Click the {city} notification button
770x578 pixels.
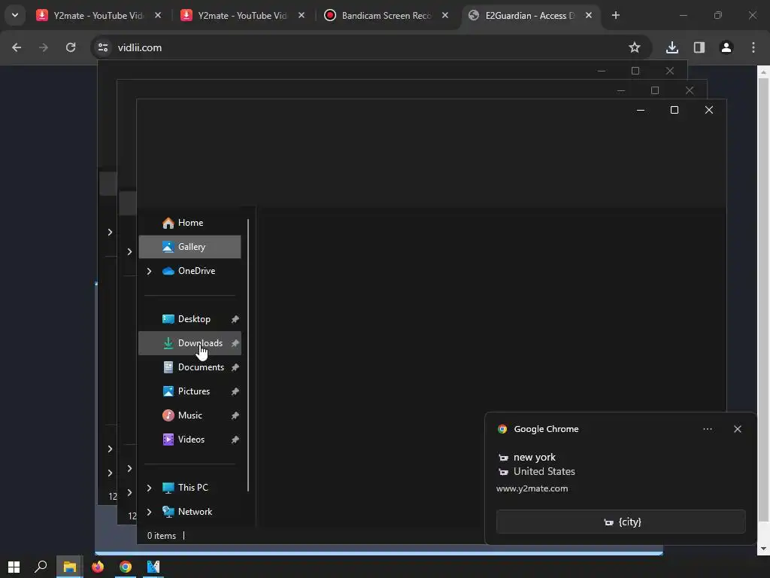coord(621,522)
